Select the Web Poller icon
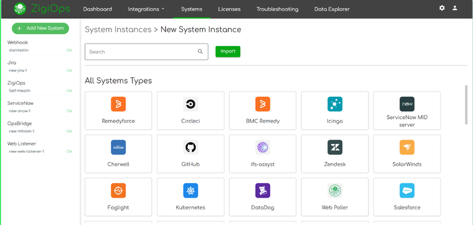Viewport: 473px width, 225px height. [x=335, y=191]
